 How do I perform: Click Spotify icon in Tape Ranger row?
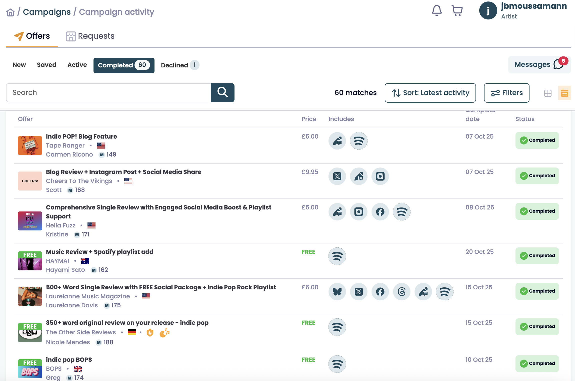point(358,141)
